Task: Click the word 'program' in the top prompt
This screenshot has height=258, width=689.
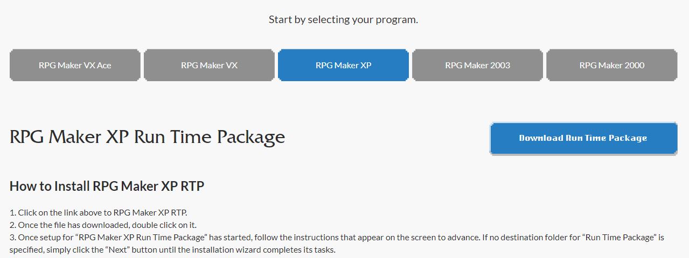Action: 399,20
